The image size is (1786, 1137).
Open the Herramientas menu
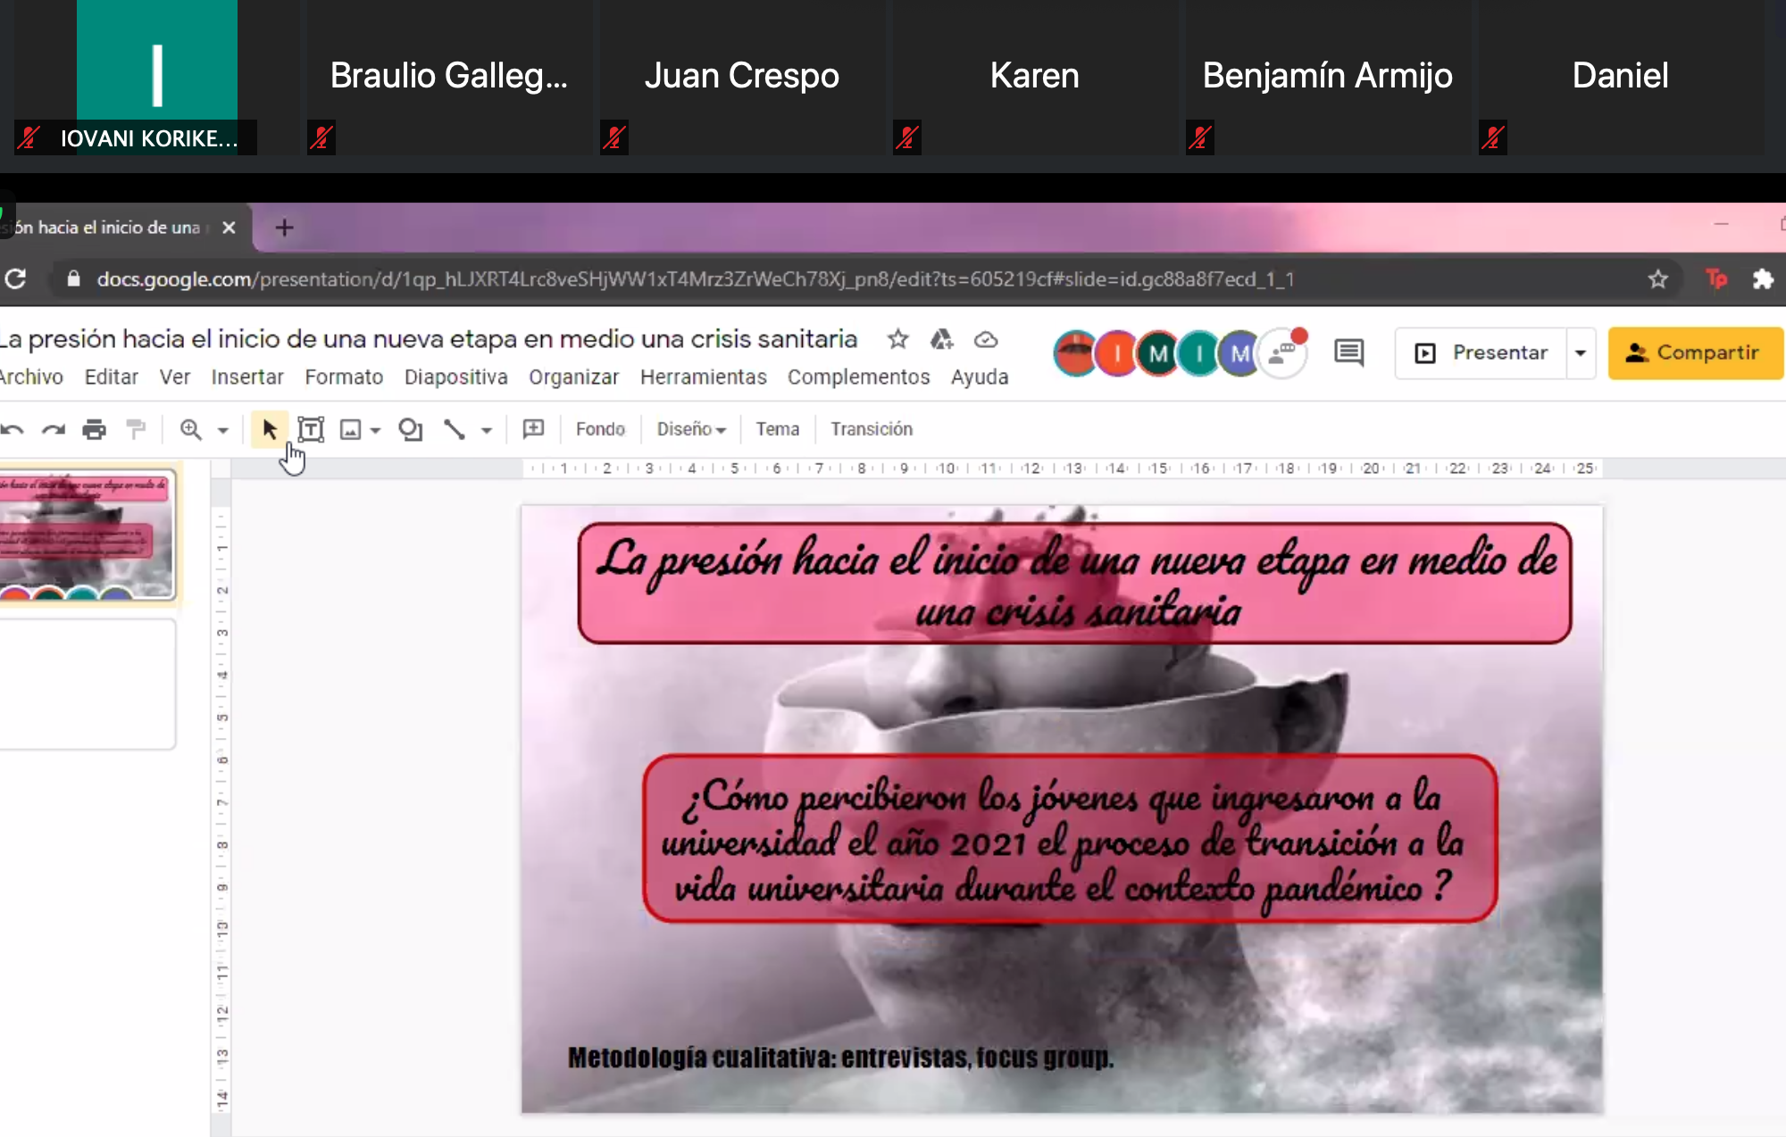point(703,378)
